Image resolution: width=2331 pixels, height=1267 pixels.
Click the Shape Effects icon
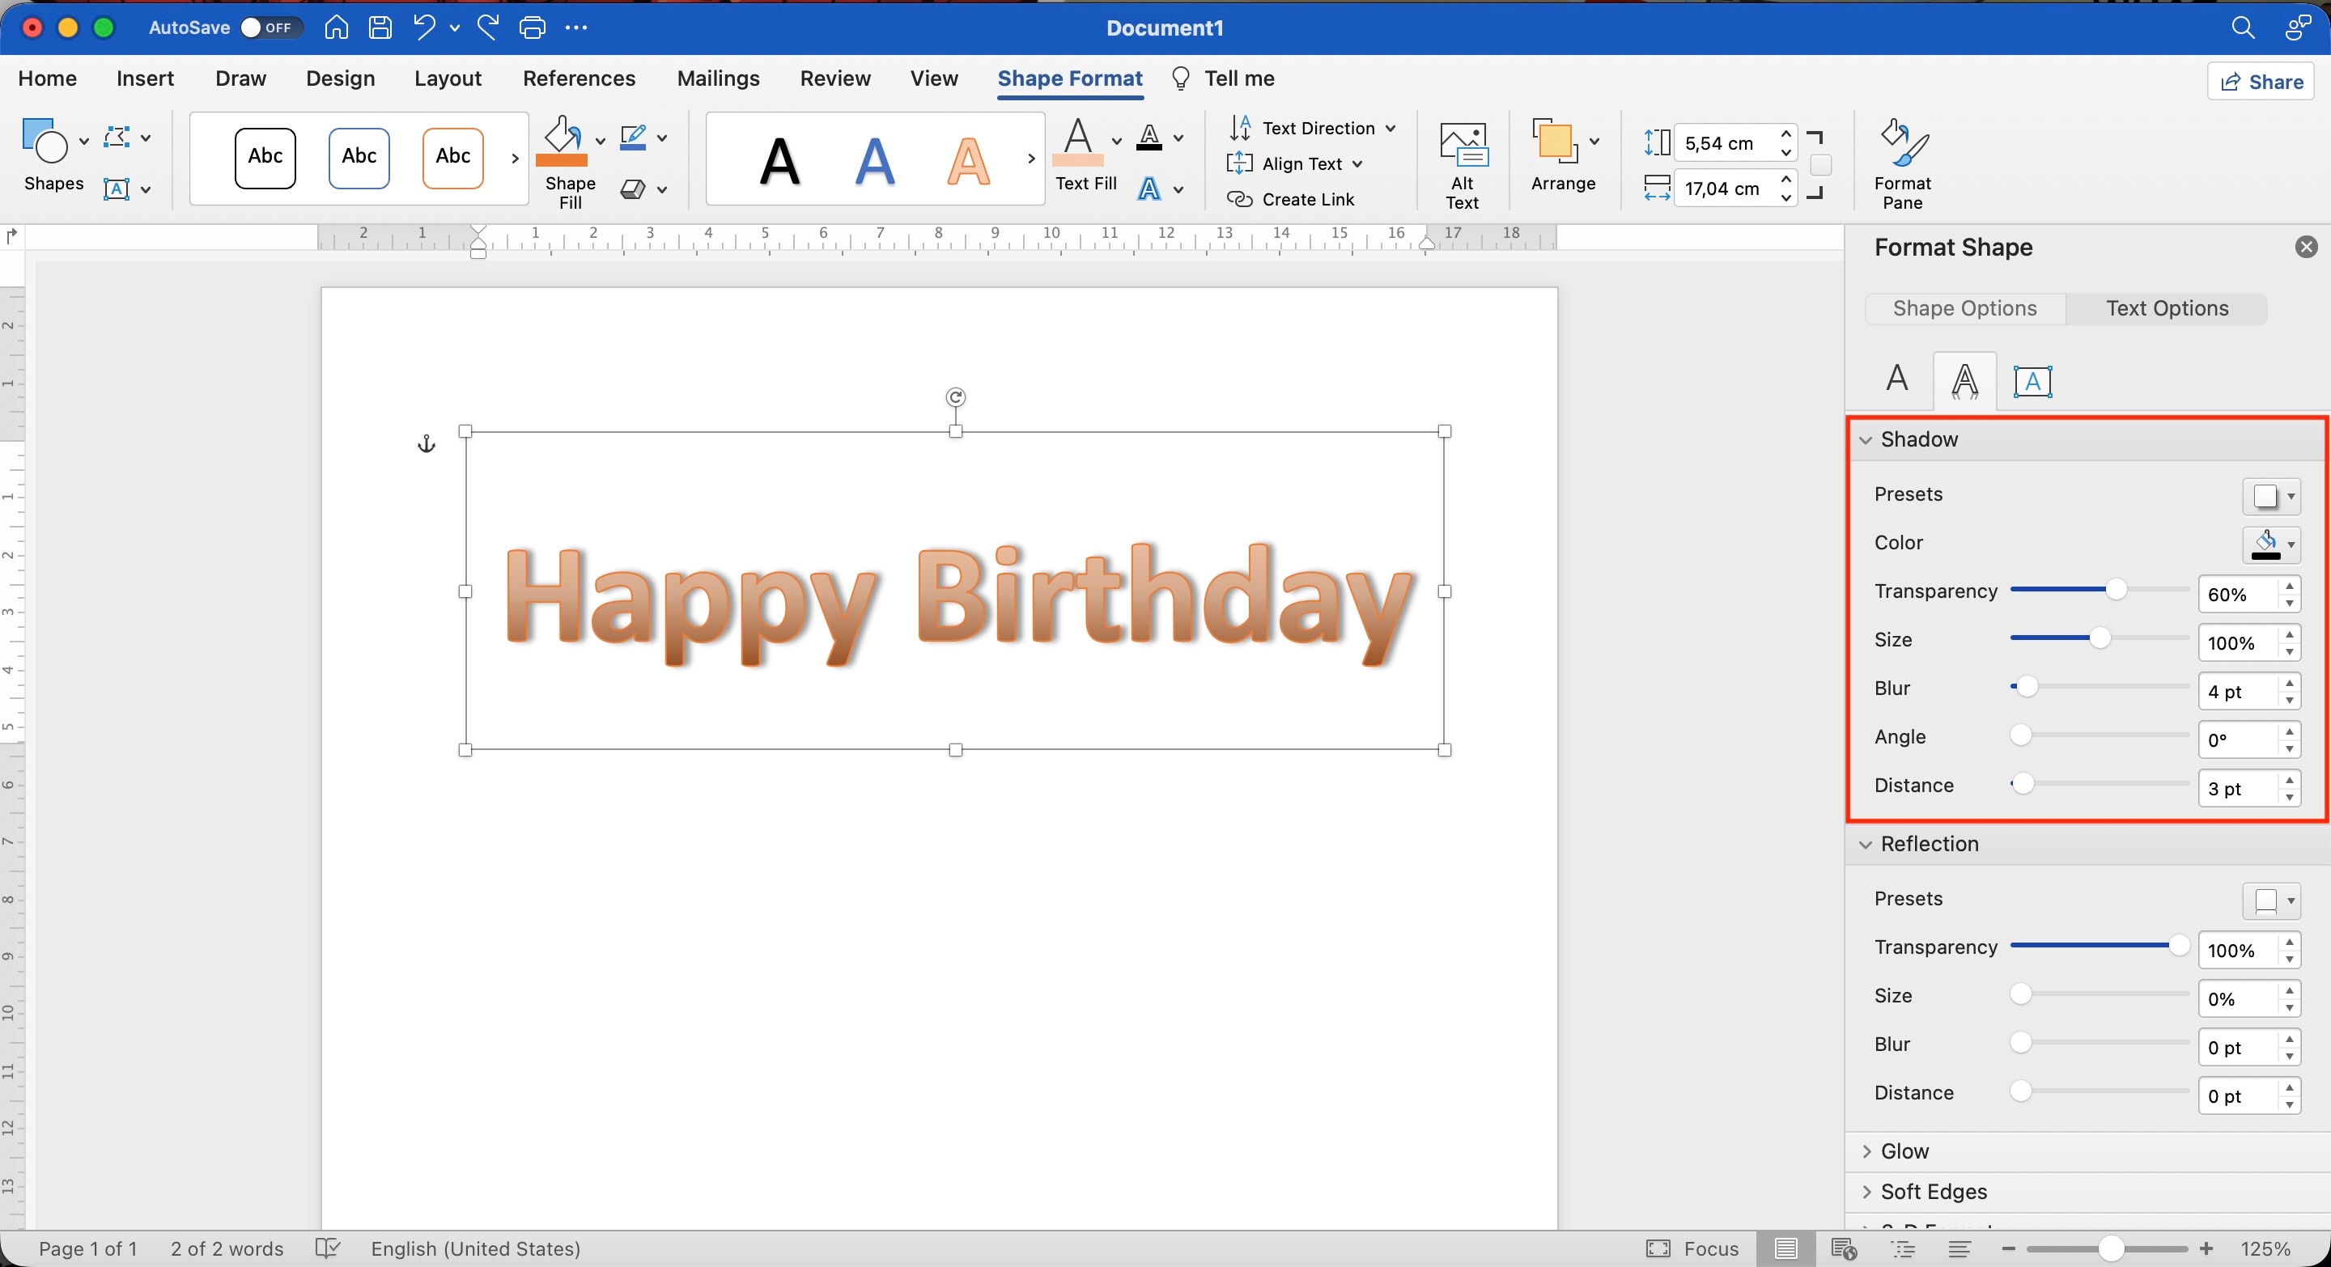click(x=632, y=189)
